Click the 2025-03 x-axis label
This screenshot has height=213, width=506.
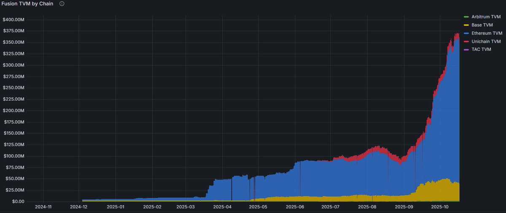[x=186, y=208]
